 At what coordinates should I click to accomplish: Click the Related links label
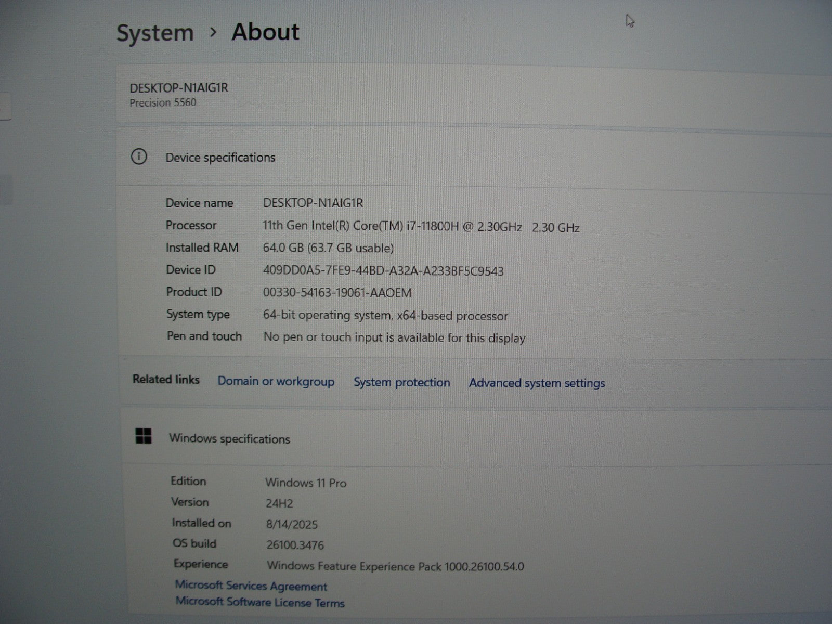[x=166, y=380]
